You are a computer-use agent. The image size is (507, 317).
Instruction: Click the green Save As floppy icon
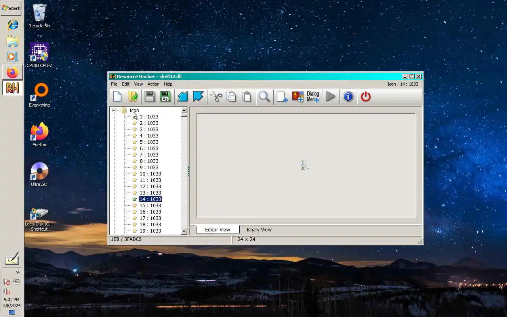pyautogui.click(x=165, y=96)
